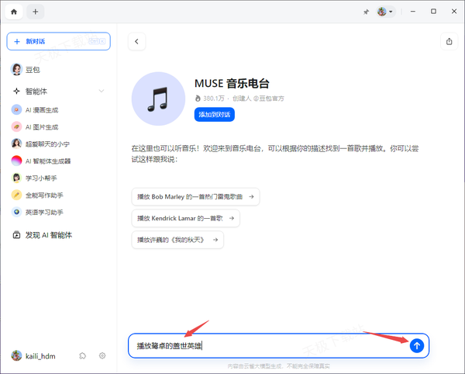The image size is (465, 374).
Task: Click the message input field
Action: 263,346
